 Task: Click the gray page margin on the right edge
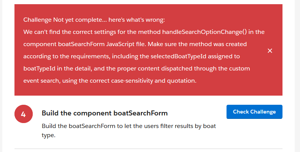pos(297,76)
